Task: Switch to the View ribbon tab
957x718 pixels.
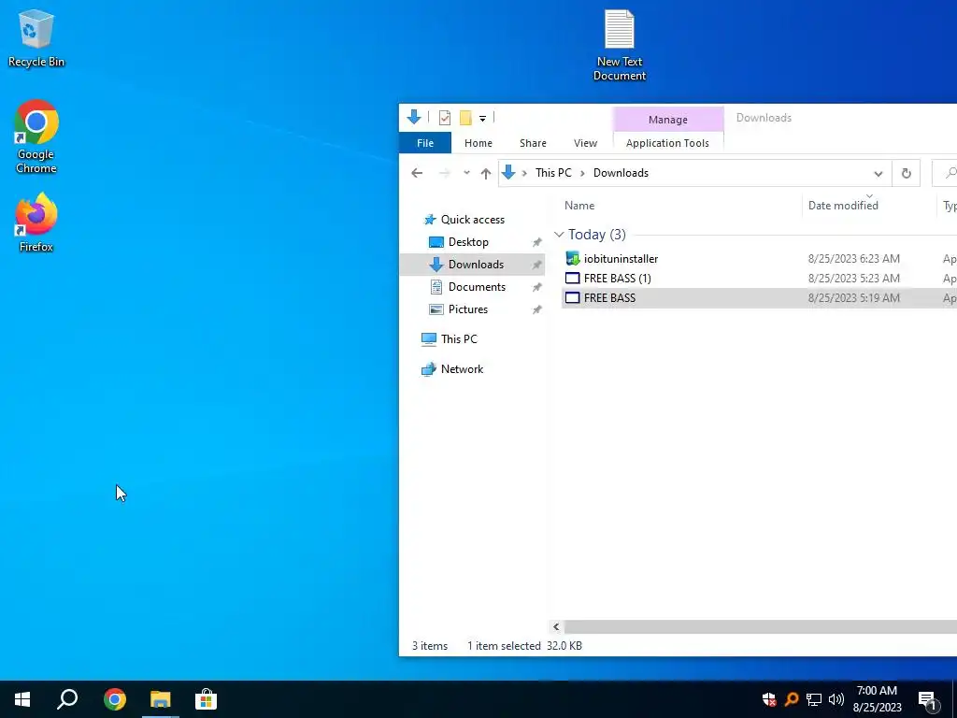Action: click(x=585, y=143)
